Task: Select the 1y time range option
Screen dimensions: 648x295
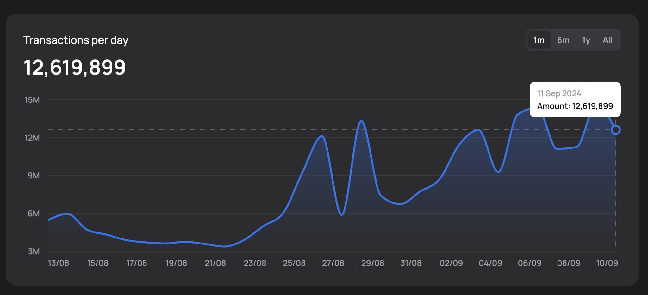Action: (x=585, y=40)
